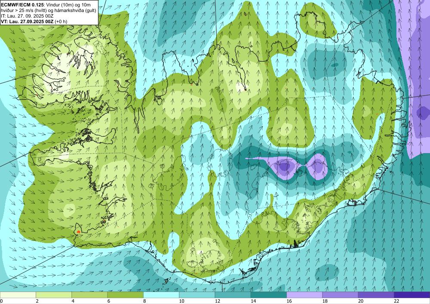Click the legend scale value "18"

pos(325,301)
